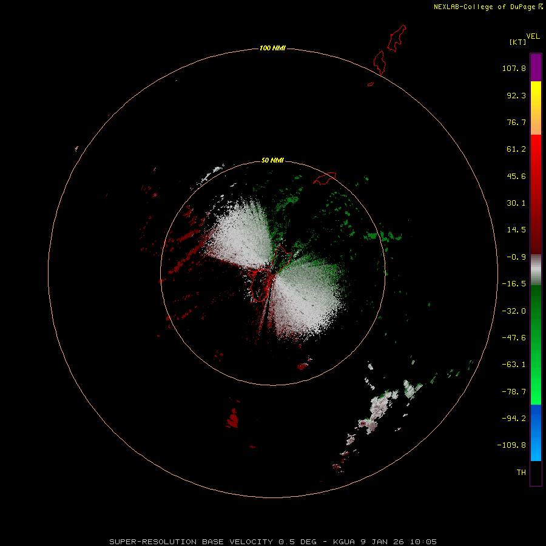Select the 61.2 velocity scale value
The image size is (546, 546).
pos(516,149)
